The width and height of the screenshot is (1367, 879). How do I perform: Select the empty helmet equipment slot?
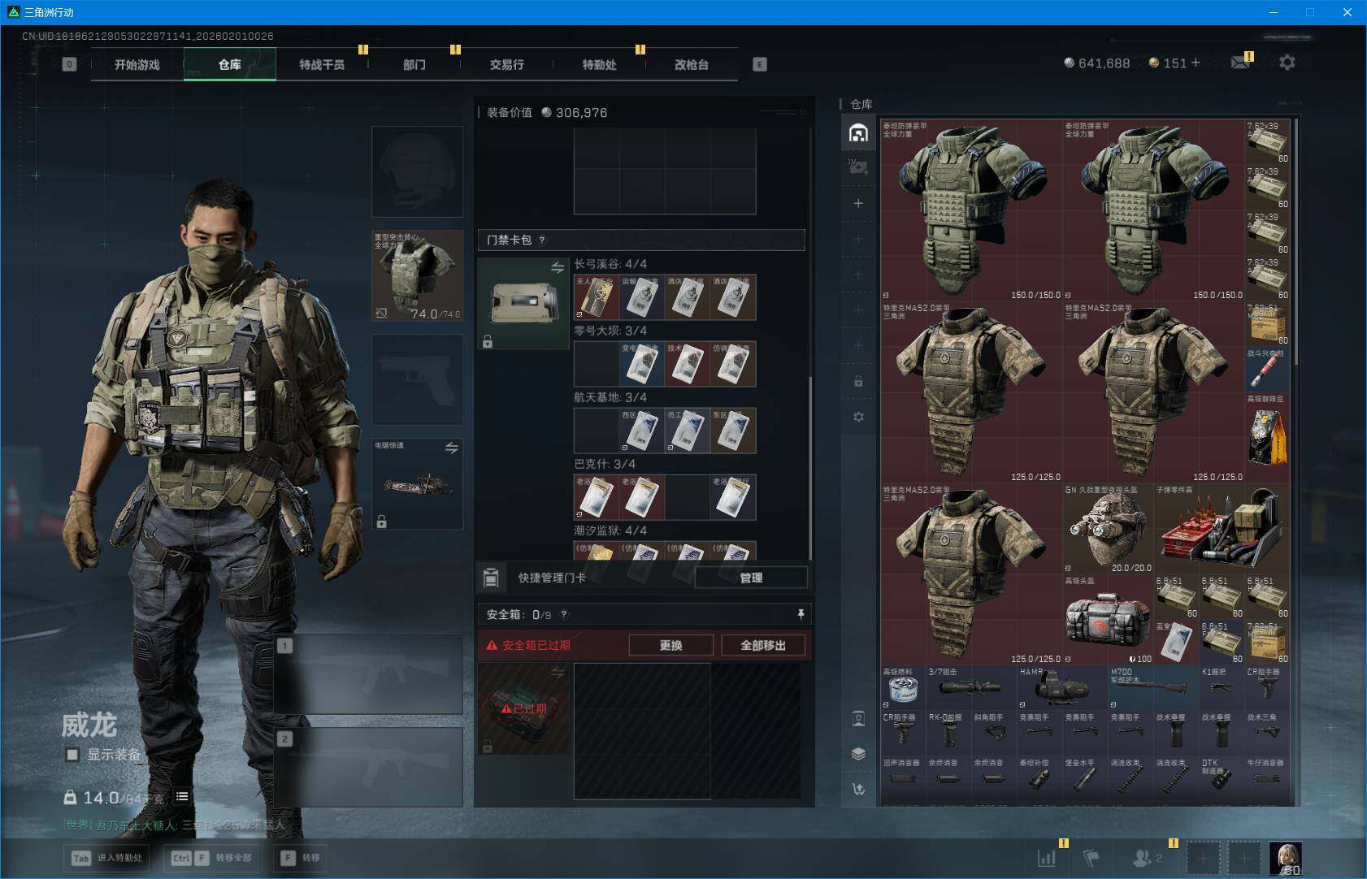(418, 171)
